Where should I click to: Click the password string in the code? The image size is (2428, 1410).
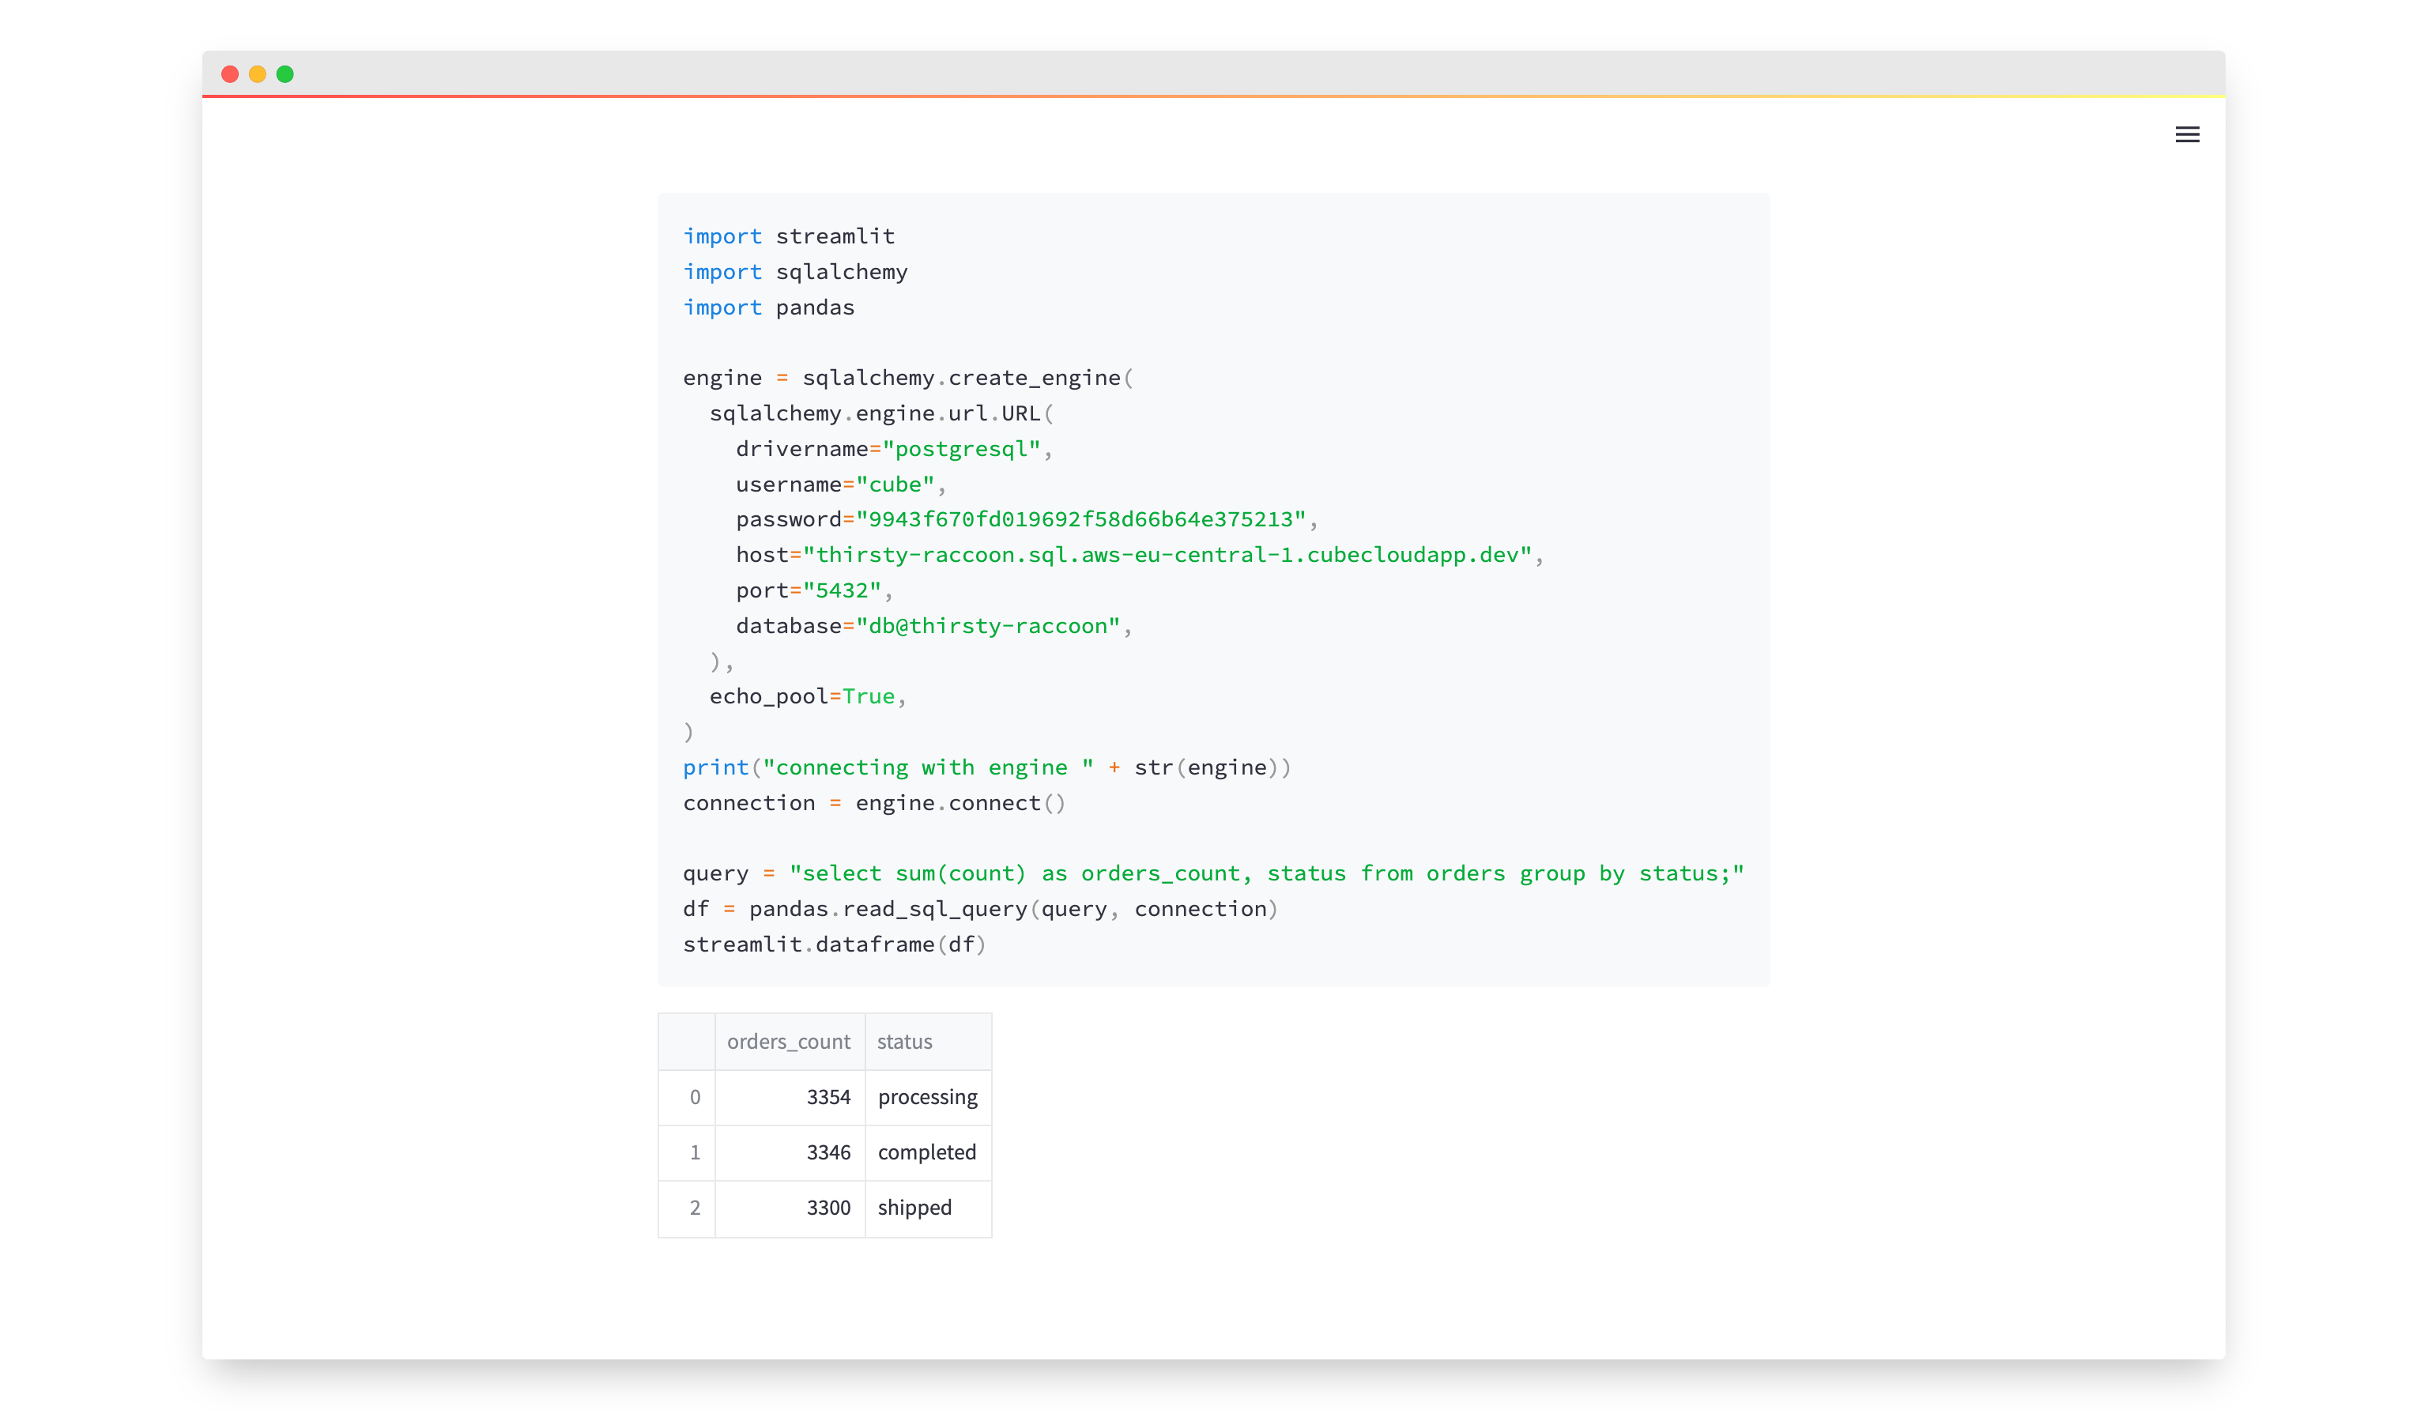1080,519
